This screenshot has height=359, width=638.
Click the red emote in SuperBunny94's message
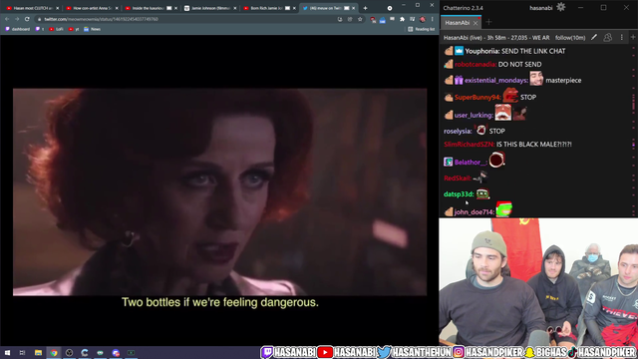pyautogui.click(x=510, y=96)
